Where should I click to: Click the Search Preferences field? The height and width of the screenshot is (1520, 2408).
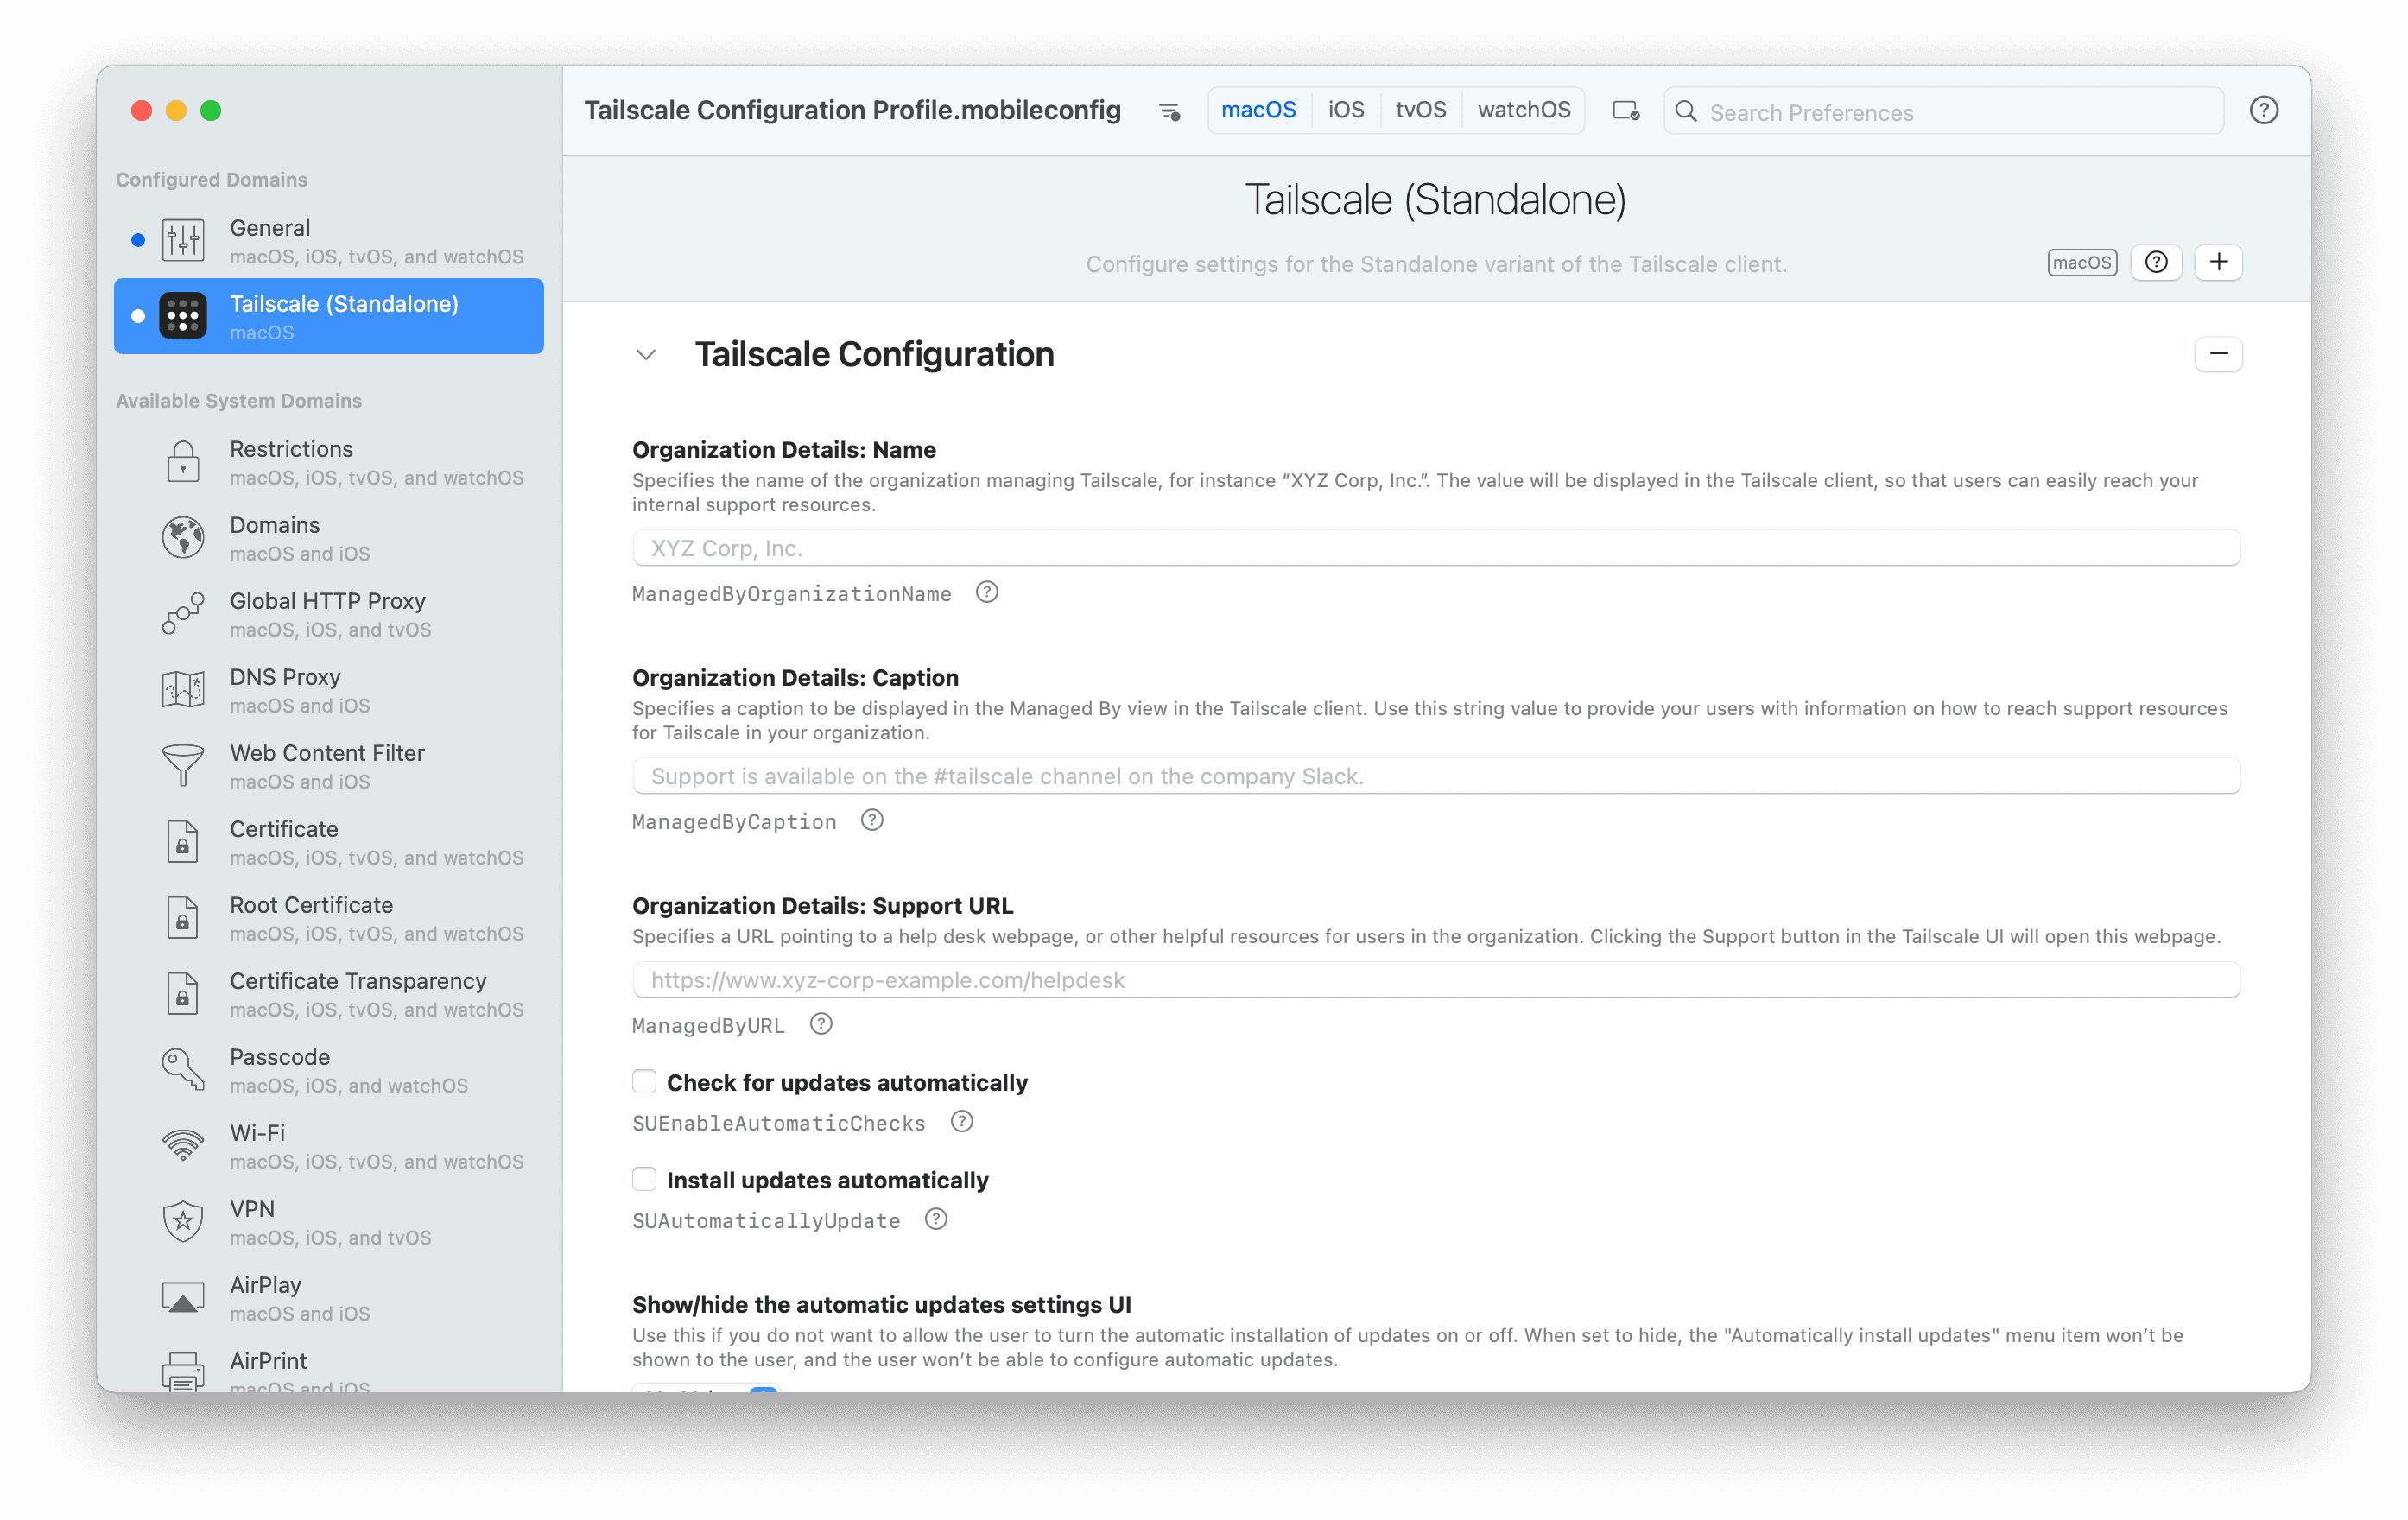pos(1900,112)
